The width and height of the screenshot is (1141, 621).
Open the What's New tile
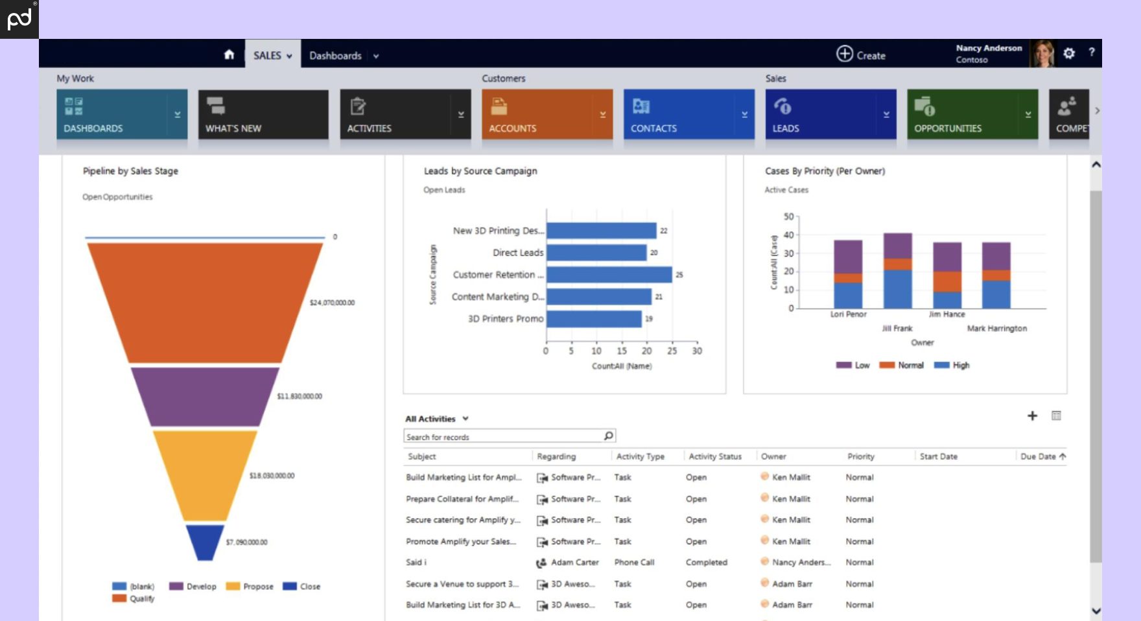click(x=263, y=115)
